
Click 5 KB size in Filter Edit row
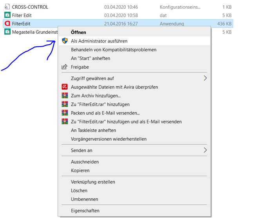(227, 15)
